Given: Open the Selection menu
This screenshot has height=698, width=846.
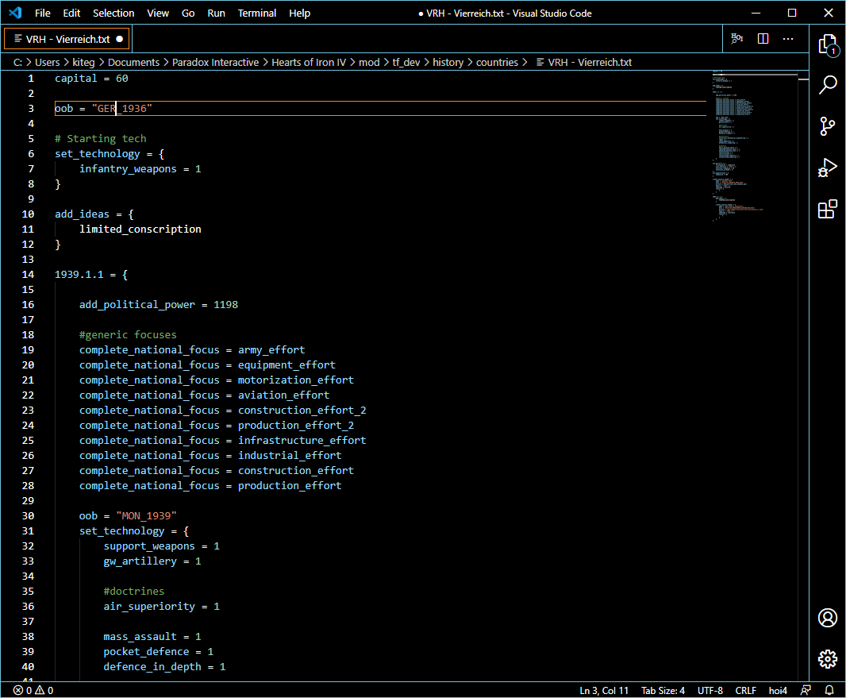Looking at the screenshot, I should 113,13.
